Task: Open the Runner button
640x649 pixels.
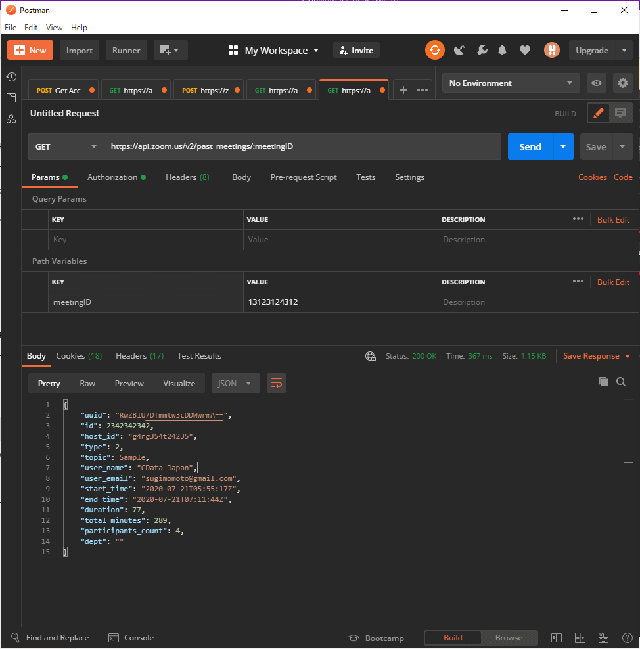Action: tap(126, 50)
